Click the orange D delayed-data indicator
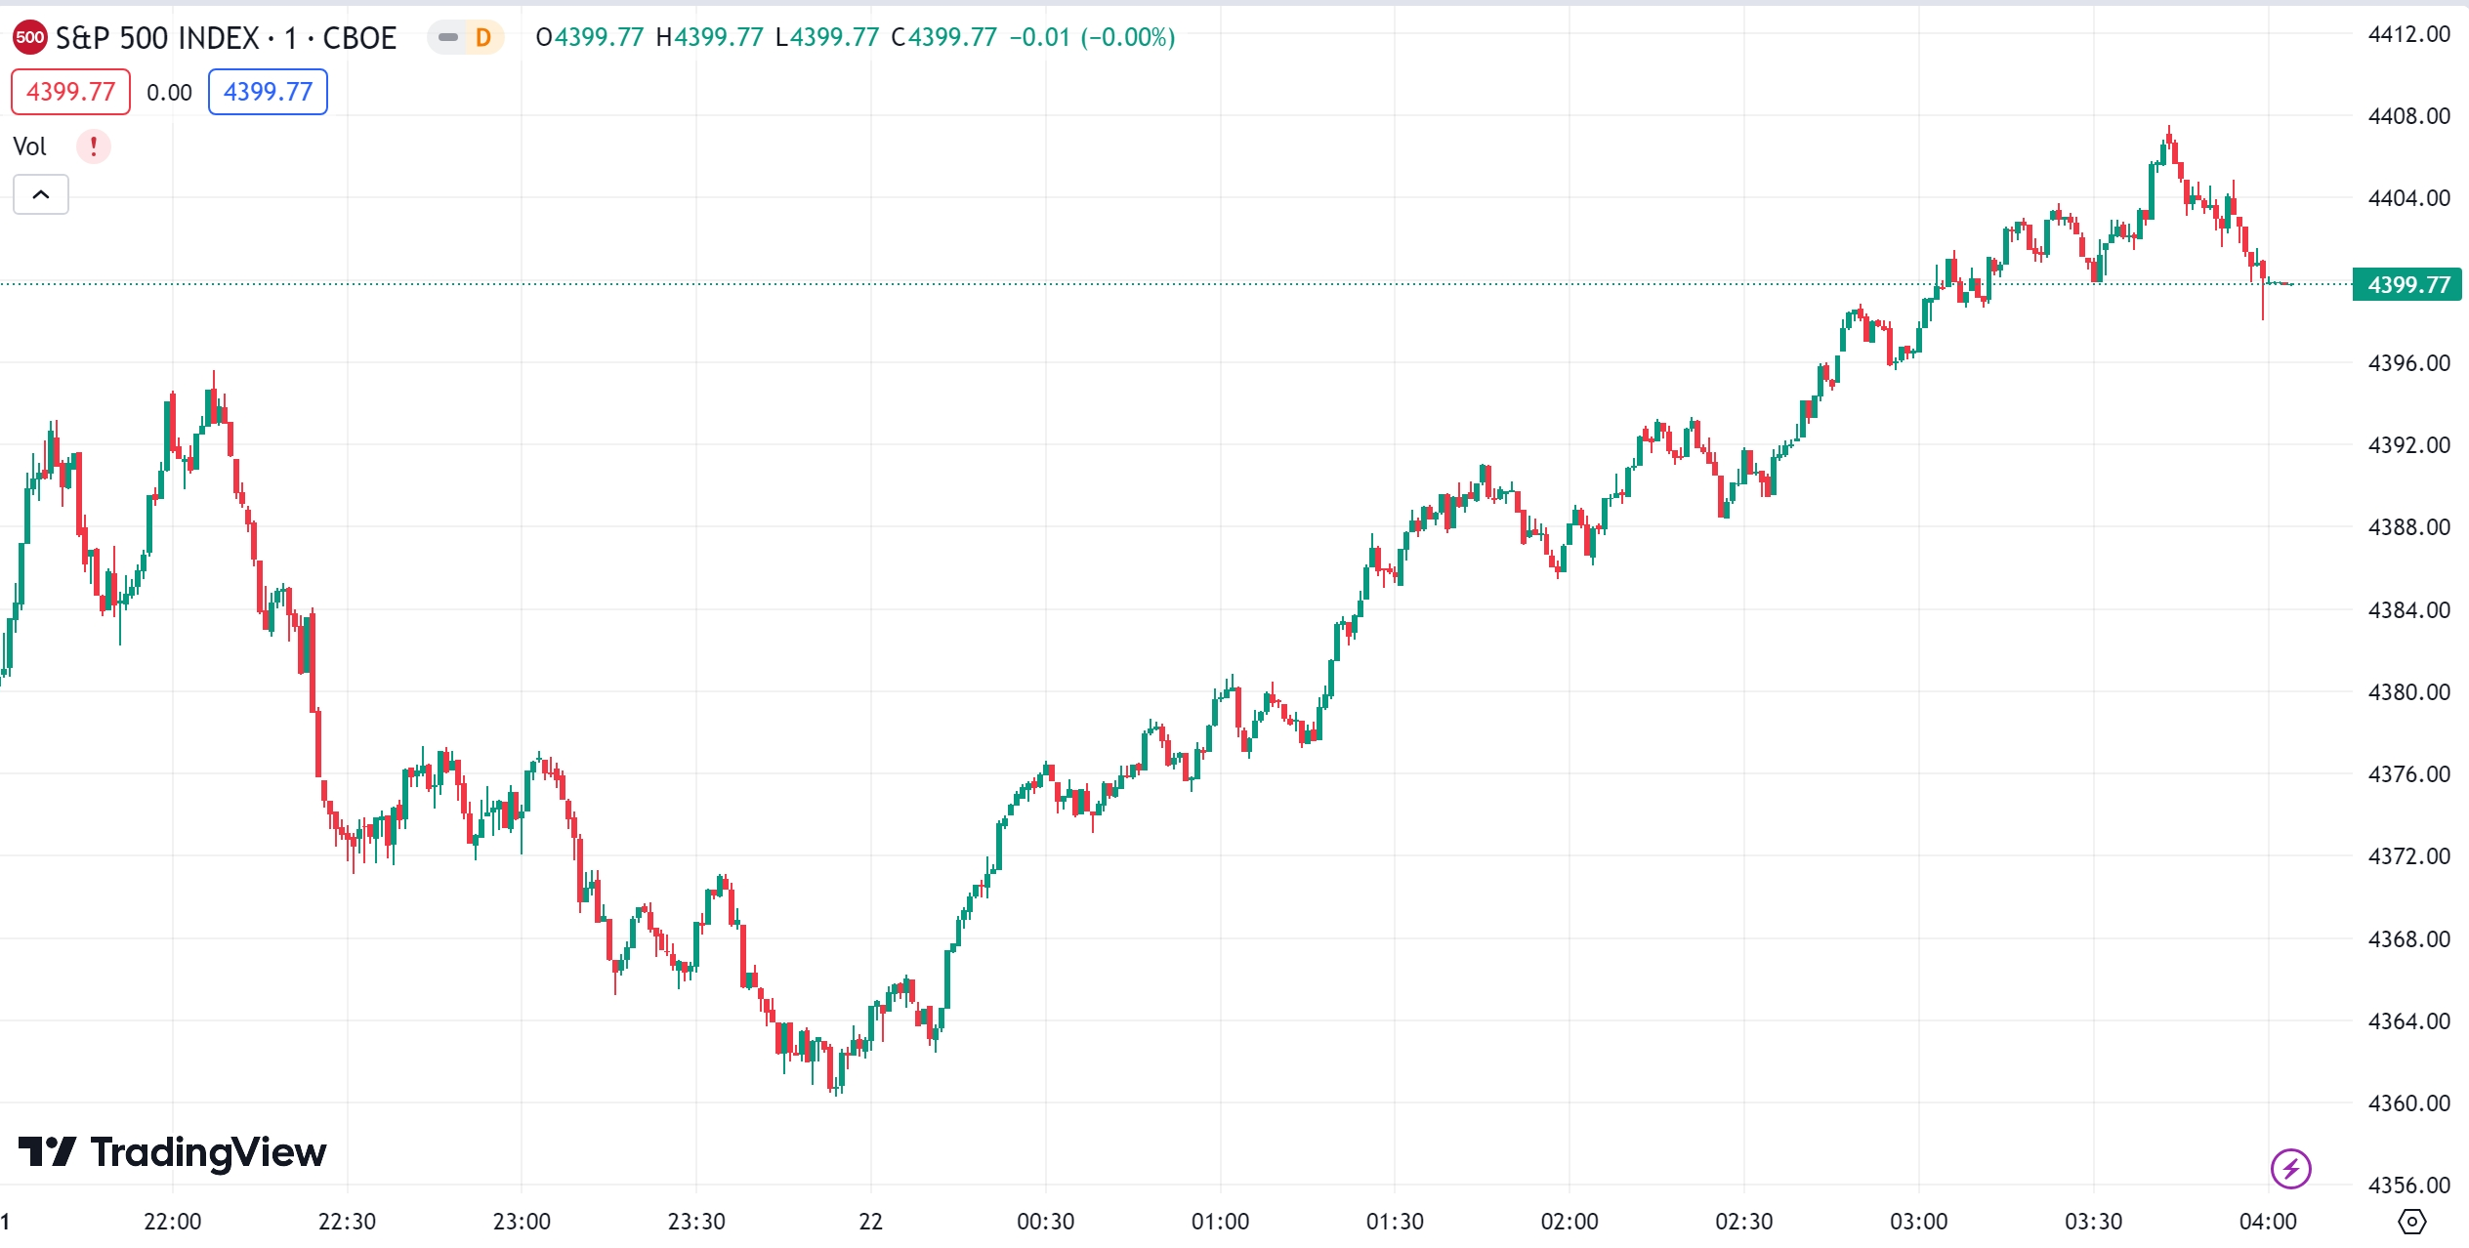The height and width of the screenshot is (1248, 2469). point(482,38)
